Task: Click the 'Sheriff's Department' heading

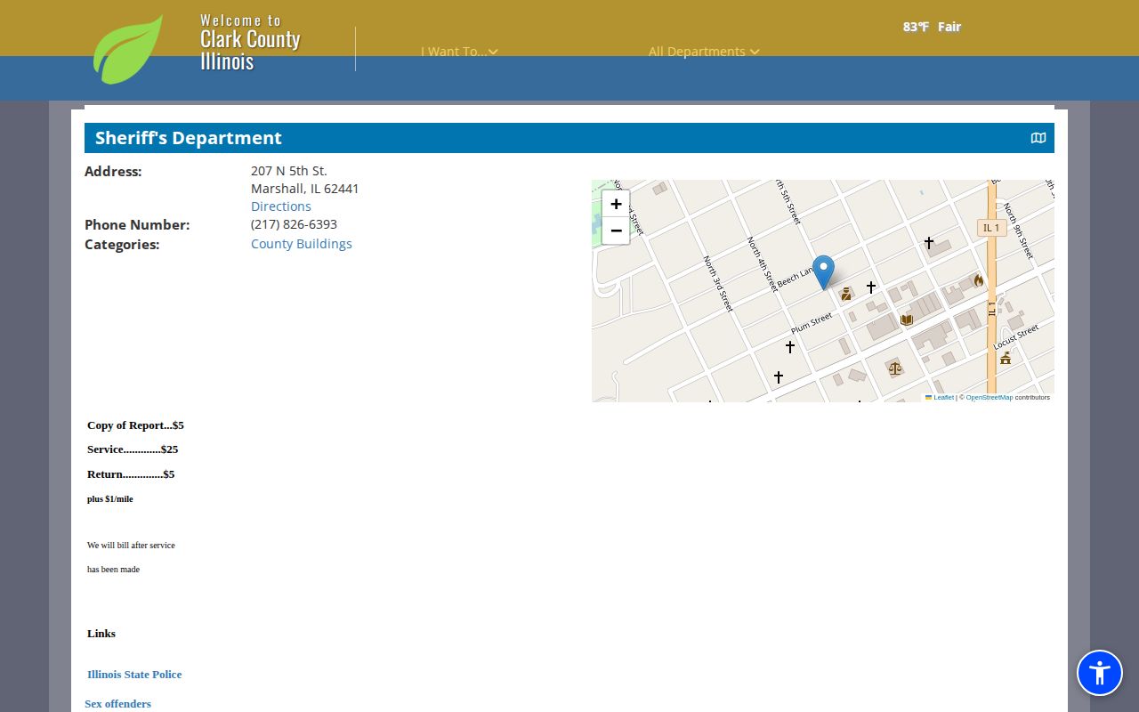Action: (x=189, y=138)
